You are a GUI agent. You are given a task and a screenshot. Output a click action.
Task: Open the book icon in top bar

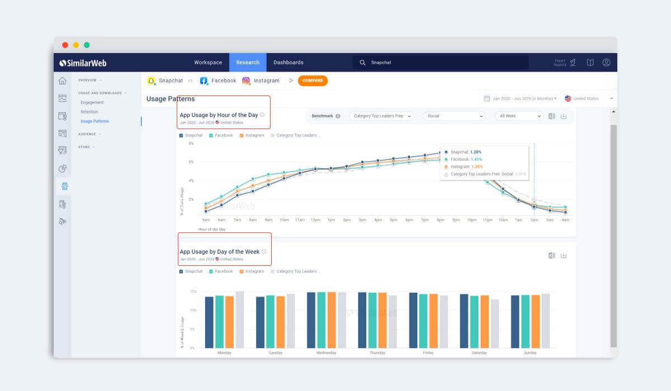[590, 63]
